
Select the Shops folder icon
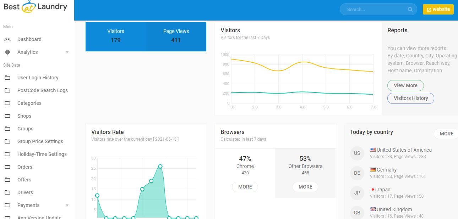click(x=8, y=116)
